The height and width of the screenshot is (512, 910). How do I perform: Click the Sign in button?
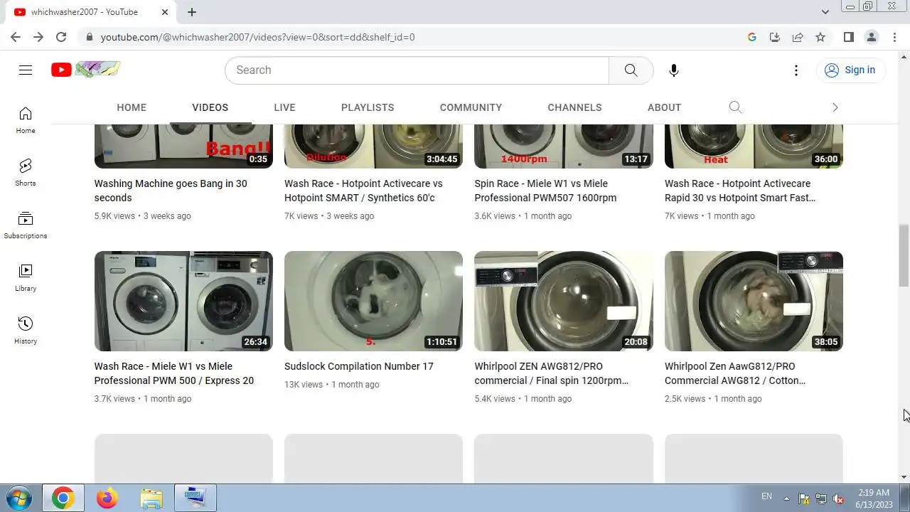(850, 70)
